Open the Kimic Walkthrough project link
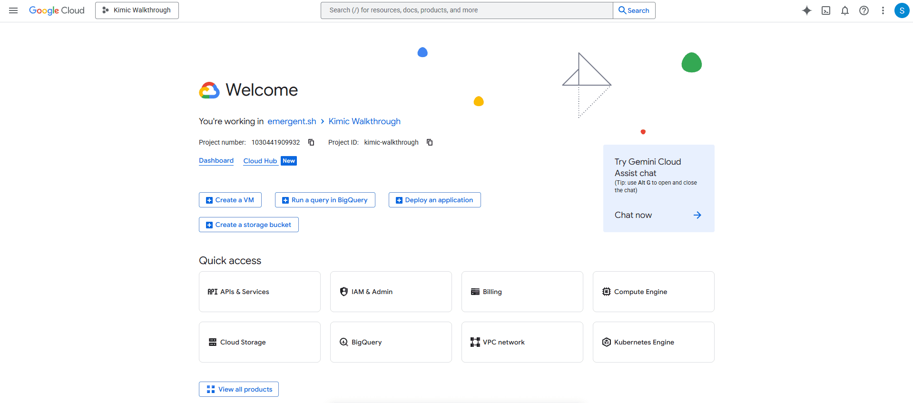 tap(364, 121)
